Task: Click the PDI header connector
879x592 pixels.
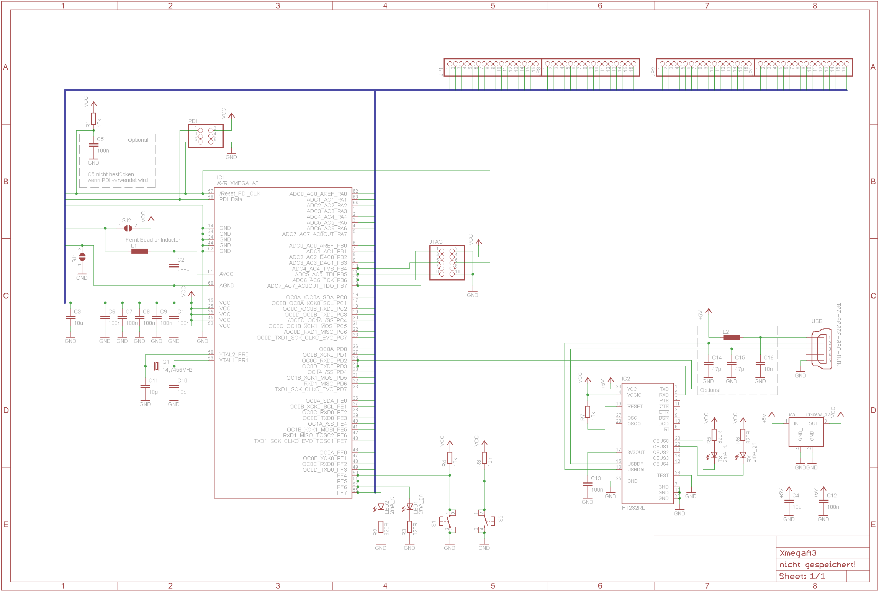Action: pyautogui.click(x=206, y=136)
